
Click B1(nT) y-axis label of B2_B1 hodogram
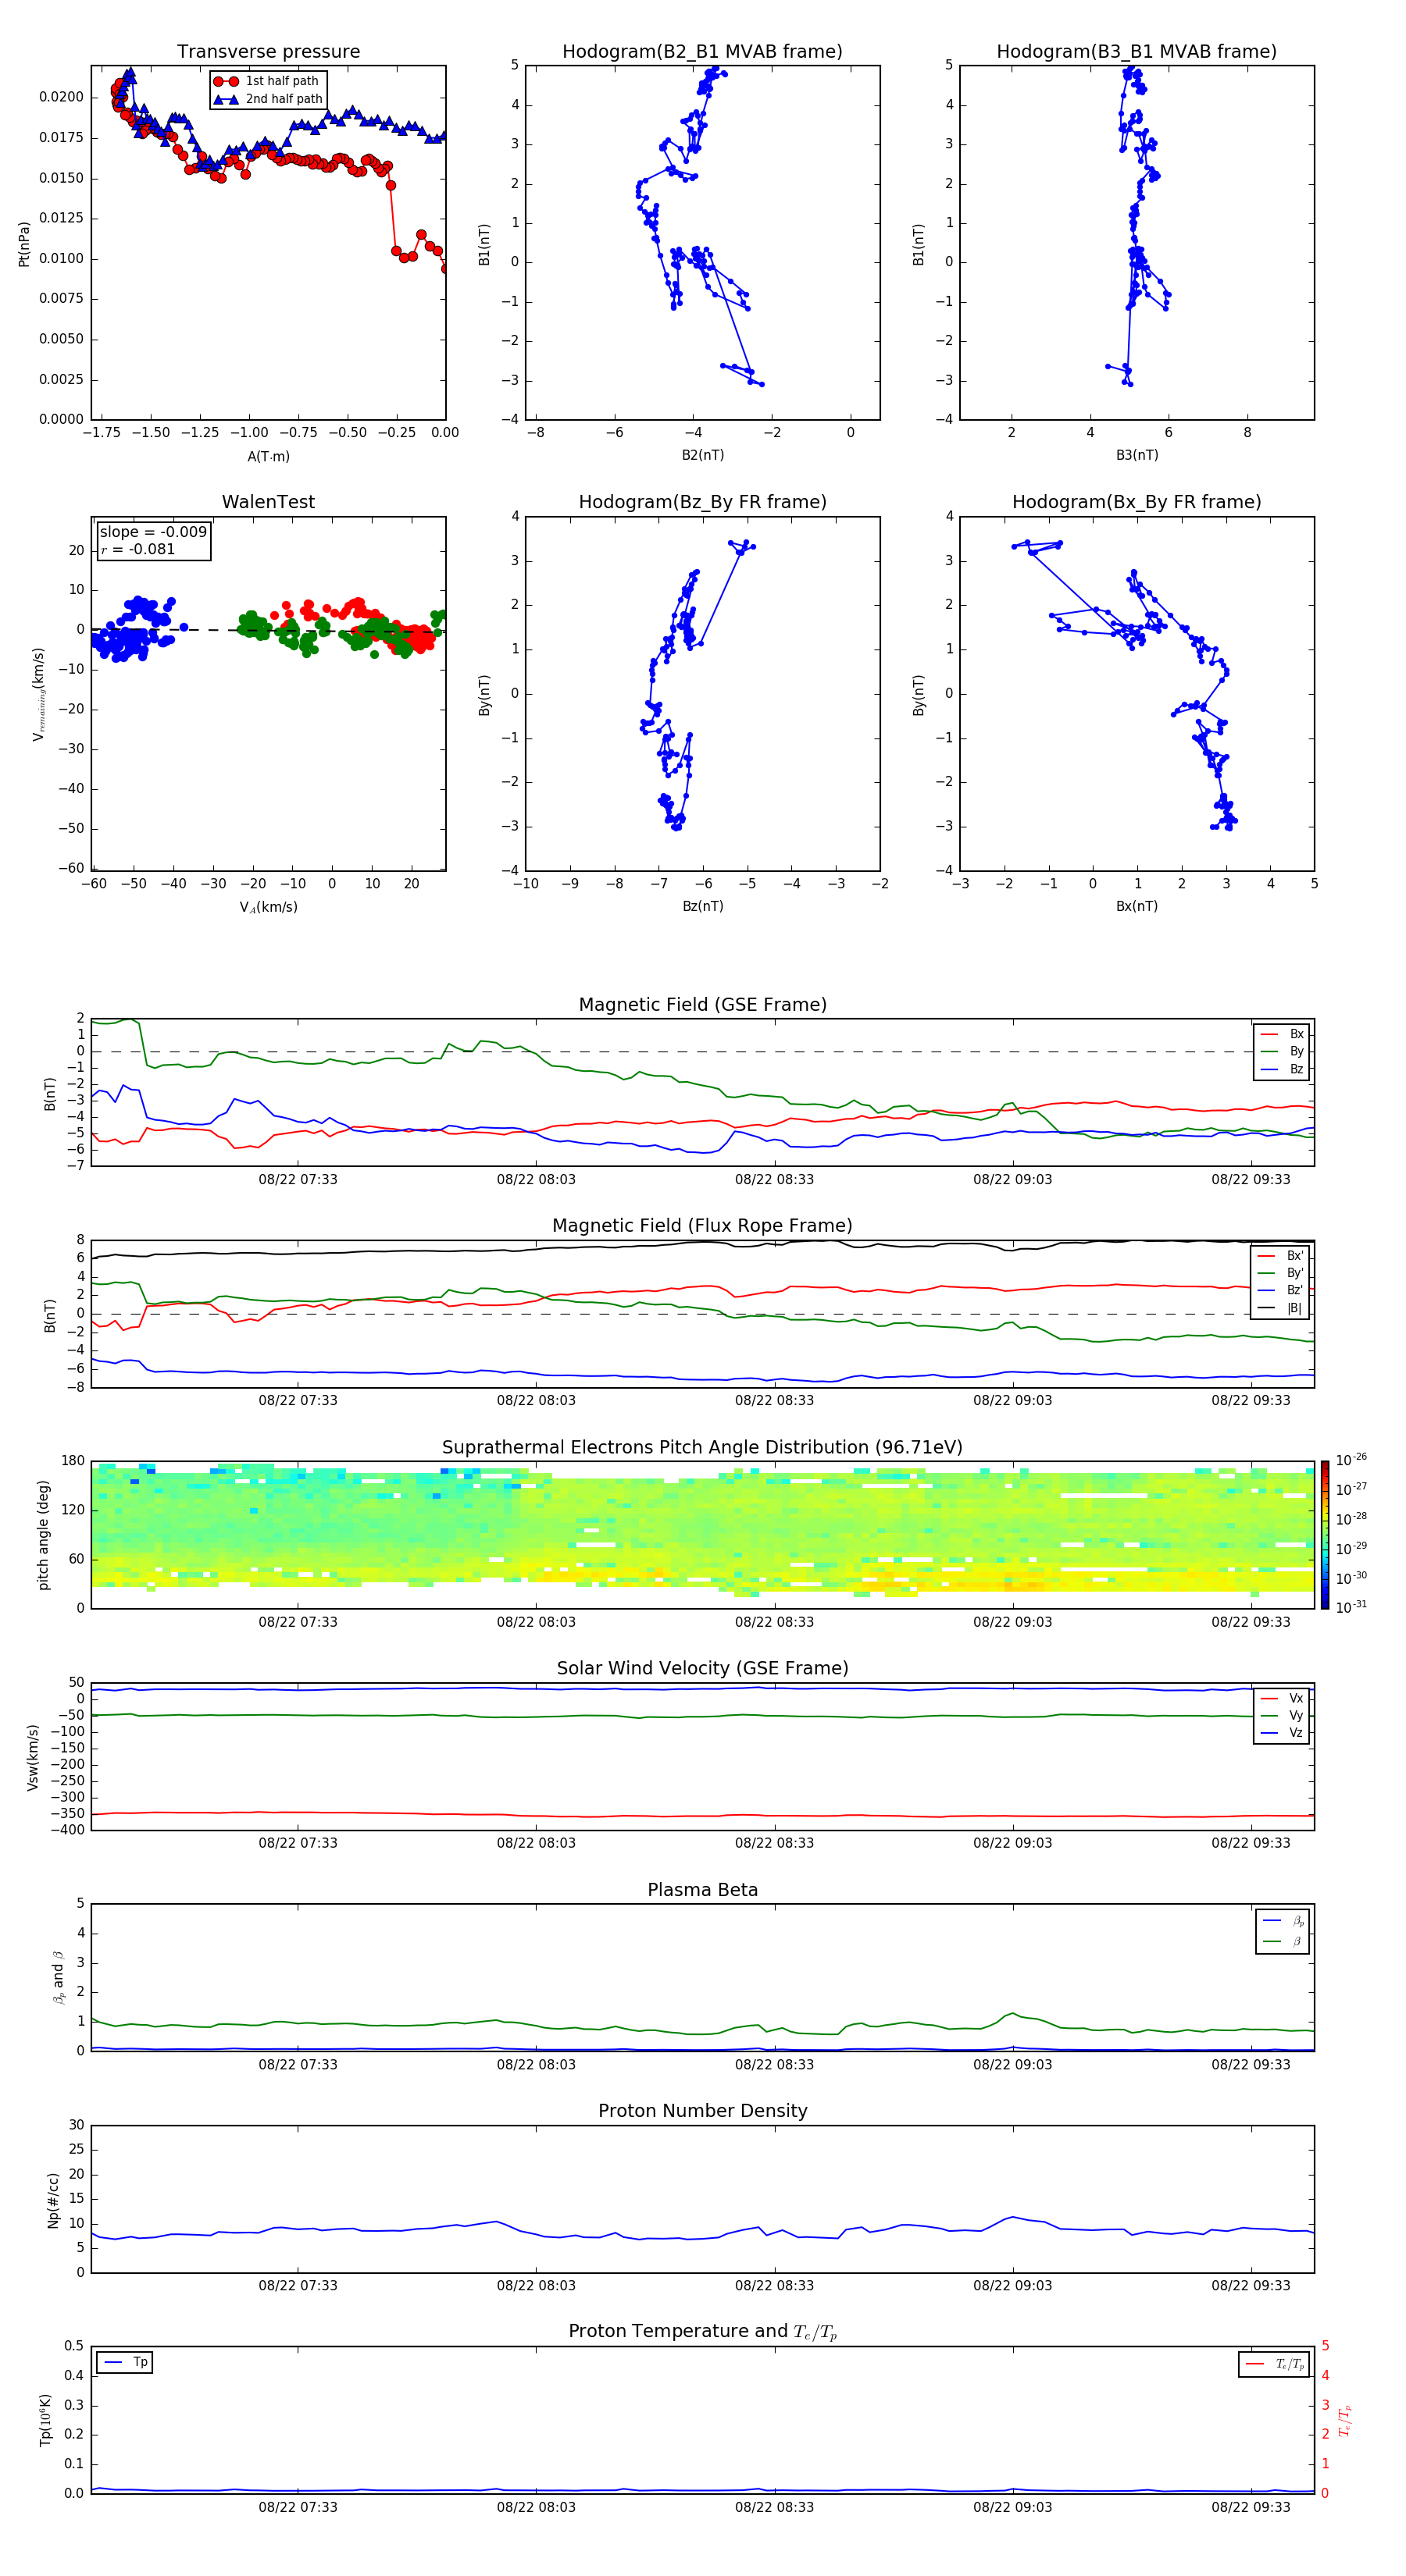click(x=484, y=244)
